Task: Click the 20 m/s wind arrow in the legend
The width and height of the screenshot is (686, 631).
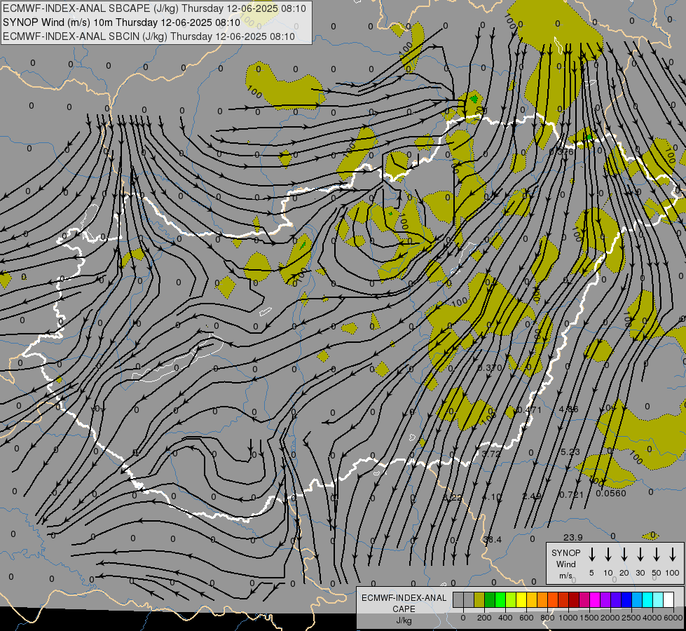Action: click(x=624, y=555)
